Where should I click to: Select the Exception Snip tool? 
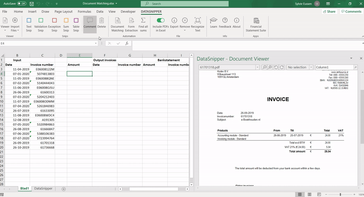click(x=54, y=25)
